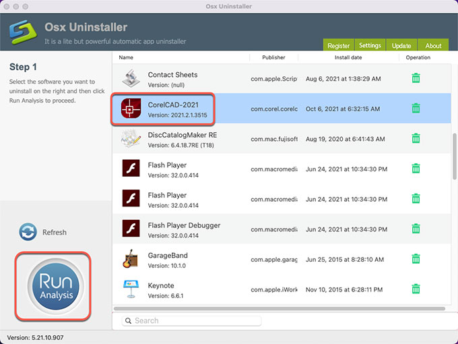
Task: Switch to the Settings tab
Action: pos(370,45)
